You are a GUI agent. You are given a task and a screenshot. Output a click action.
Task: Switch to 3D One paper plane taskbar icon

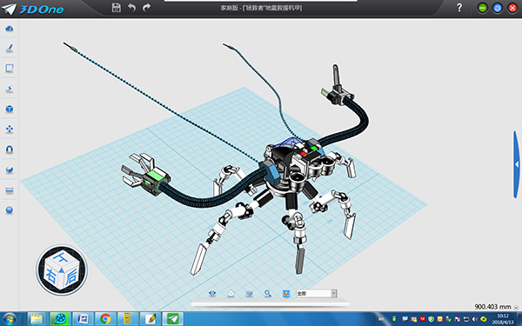pyautogui.click(x=173, y=319)
